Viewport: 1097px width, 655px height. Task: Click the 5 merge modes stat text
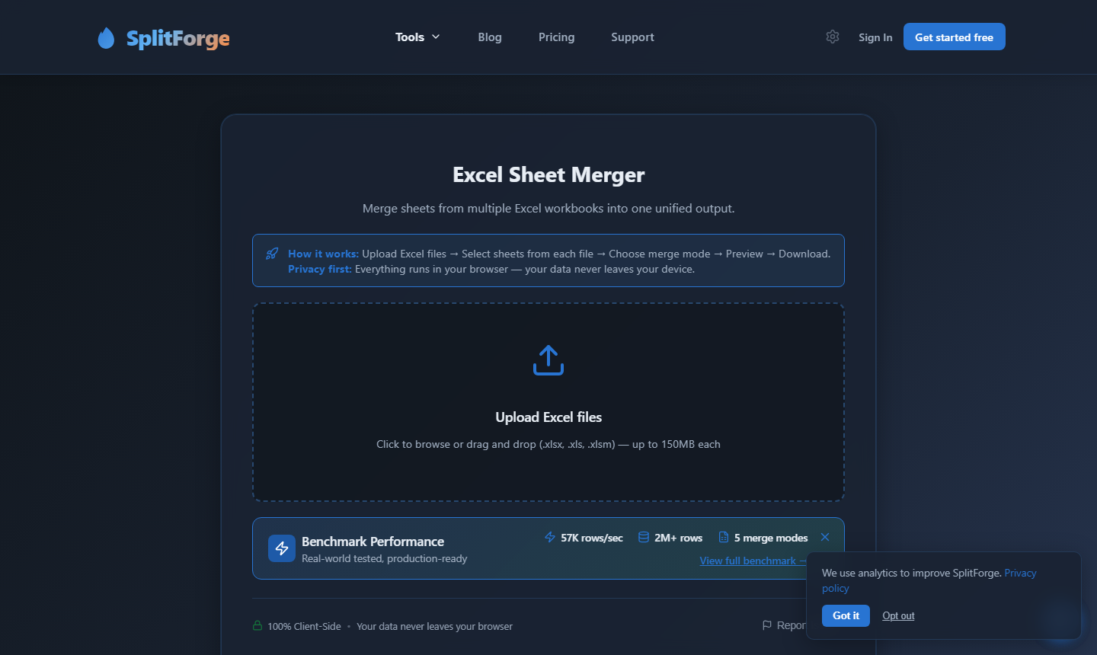[771, 538]
